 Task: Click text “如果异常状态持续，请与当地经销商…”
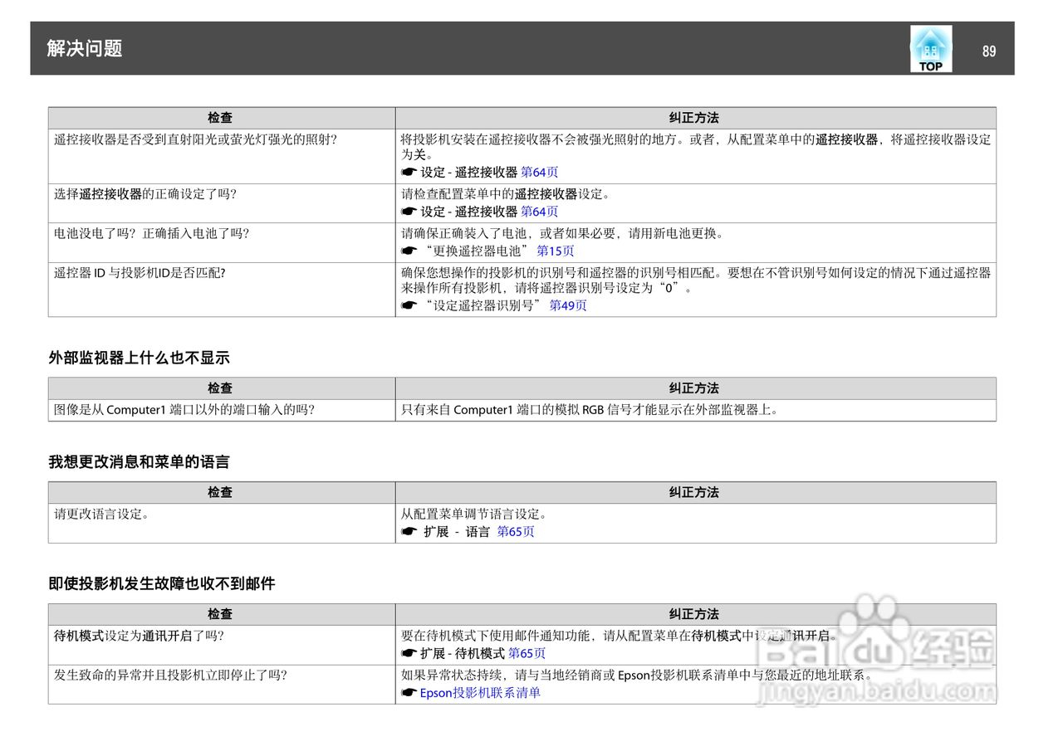click(x=637, y=675)
